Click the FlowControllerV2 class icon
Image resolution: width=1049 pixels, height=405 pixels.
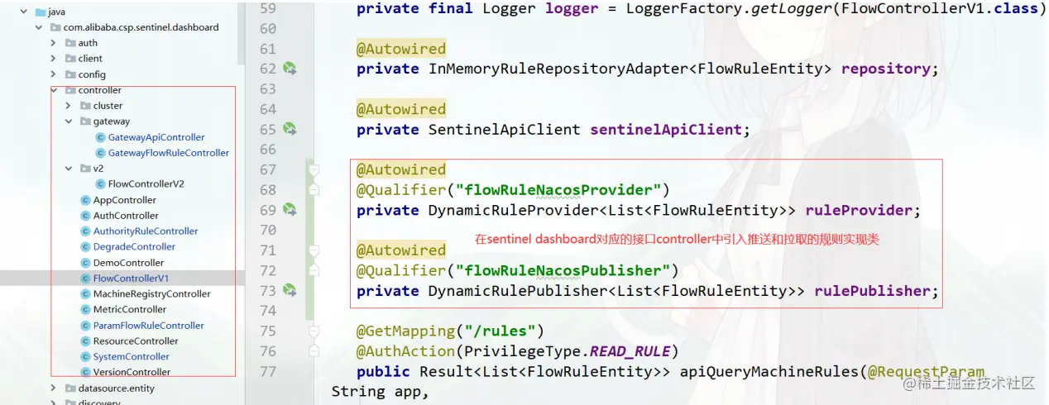coord(100,184)
